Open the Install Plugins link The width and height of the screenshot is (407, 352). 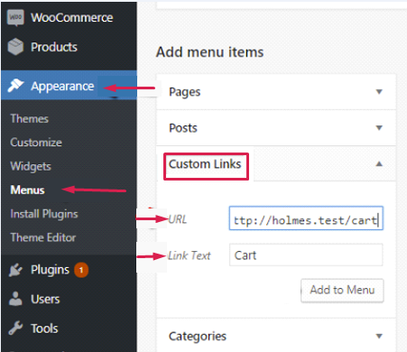coord(44,214)
